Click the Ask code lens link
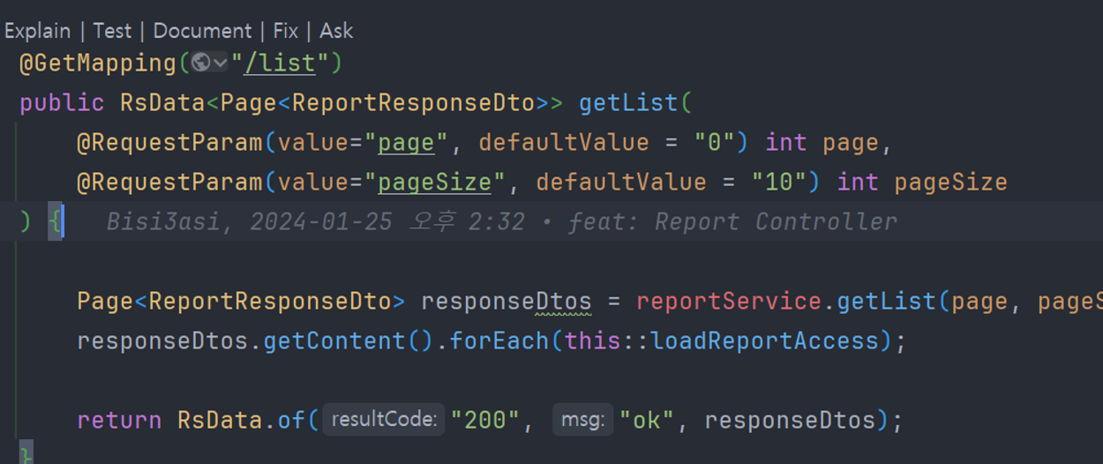 point(336,31)
